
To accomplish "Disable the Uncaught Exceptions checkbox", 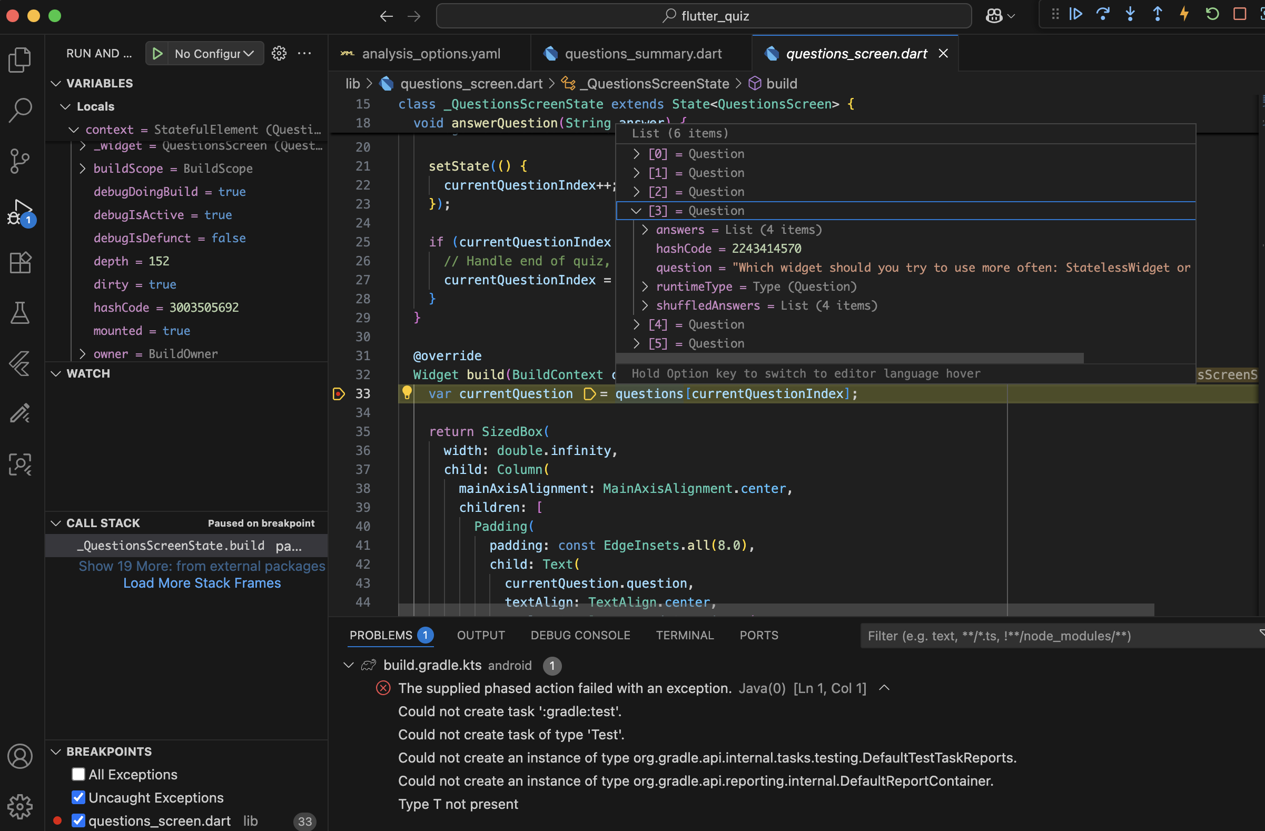I will (x=78, y=797).
